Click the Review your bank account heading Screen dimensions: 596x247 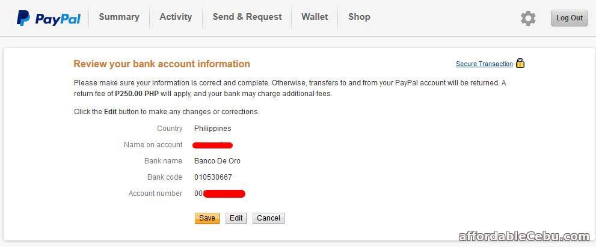click(x=162, y=64)
